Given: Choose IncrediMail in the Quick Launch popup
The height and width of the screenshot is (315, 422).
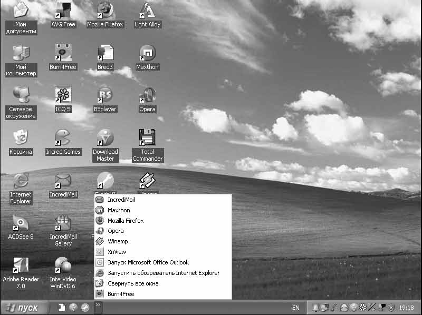Looking at the screenshot, I should (163, 200).
